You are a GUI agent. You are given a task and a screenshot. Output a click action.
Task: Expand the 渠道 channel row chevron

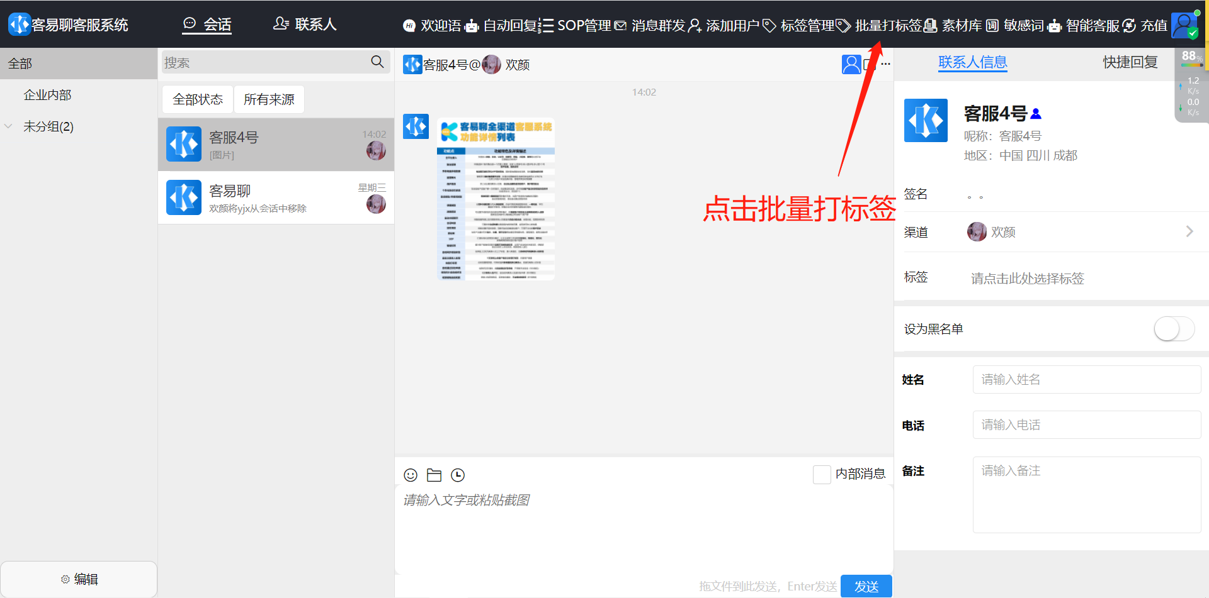(1189, 231)
